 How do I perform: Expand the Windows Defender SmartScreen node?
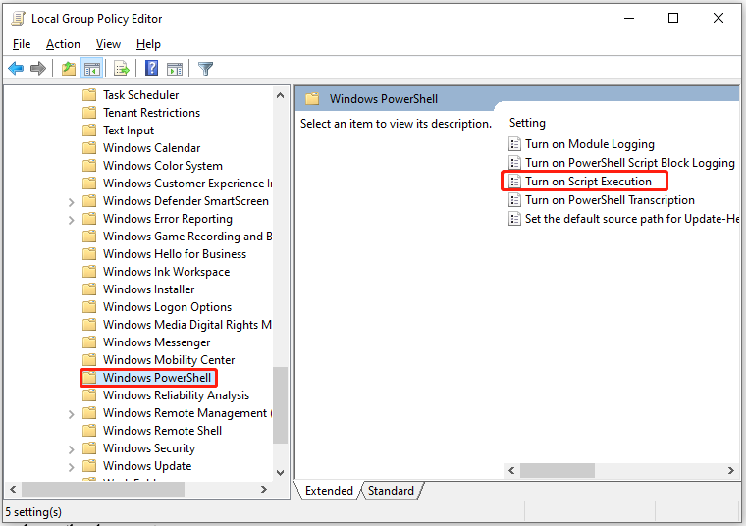(71, 201)
